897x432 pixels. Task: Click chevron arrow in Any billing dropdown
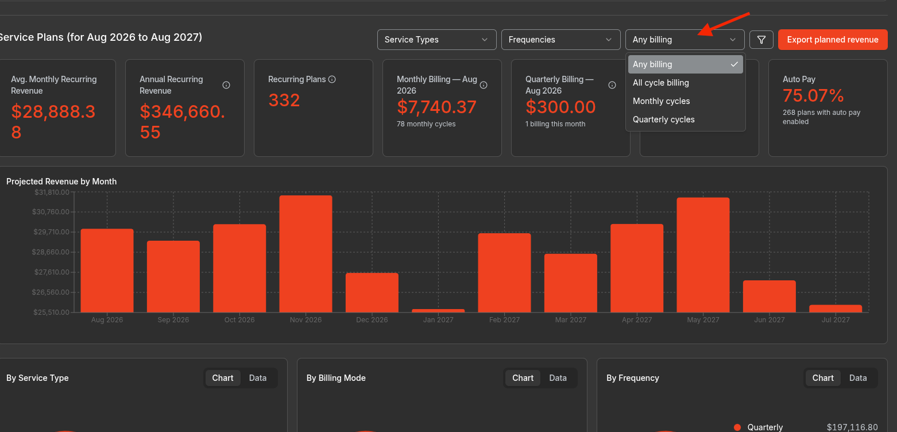(x=733, y=40)
